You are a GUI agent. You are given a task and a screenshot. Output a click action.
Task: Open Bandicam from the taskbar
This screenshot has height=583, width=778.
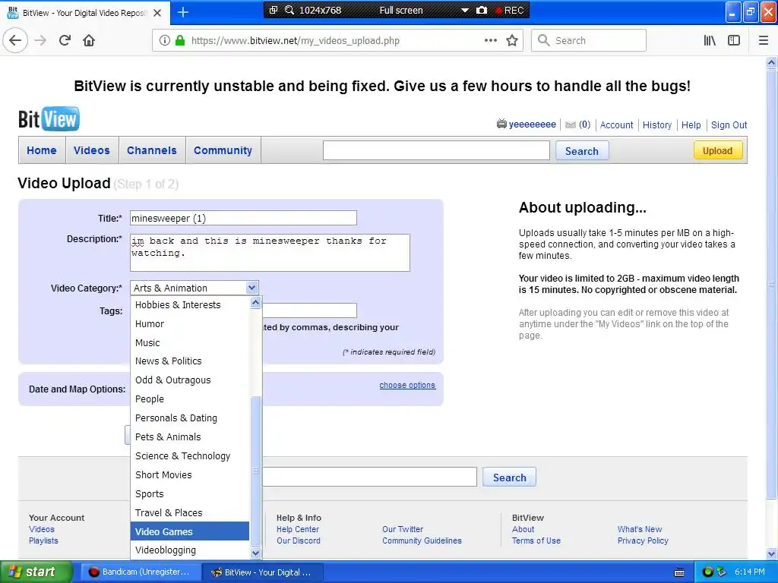tap(139, 572)
